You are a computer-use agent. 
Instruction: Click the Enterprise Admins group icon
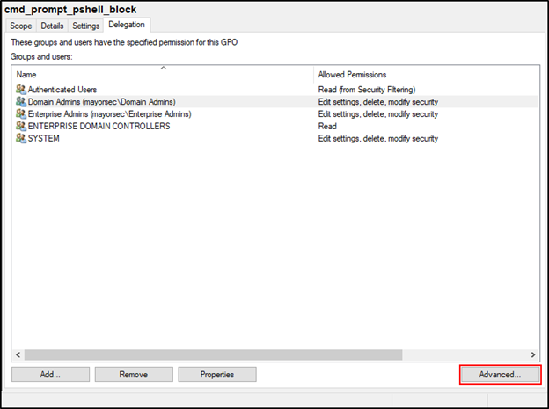(x=21, y=114)
